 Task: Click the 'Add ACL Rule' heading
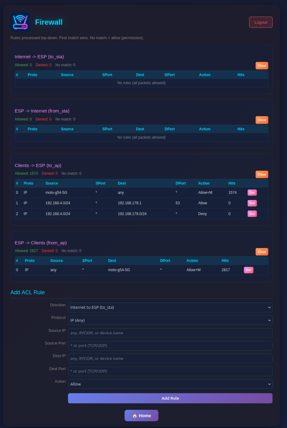tap(27, 292)
